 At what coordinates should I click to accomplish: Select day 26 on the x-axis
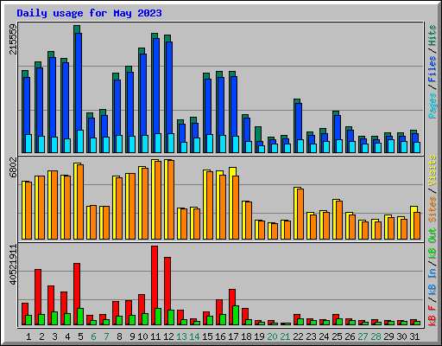[x=350, y=336]
